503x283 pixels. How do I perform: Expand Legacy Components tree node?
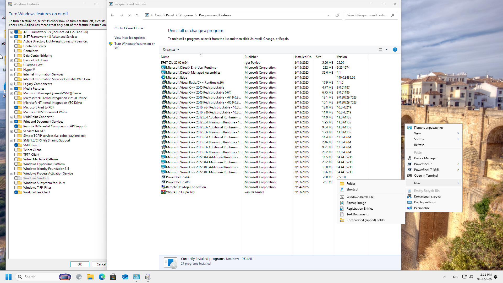(x=12, y=84)
